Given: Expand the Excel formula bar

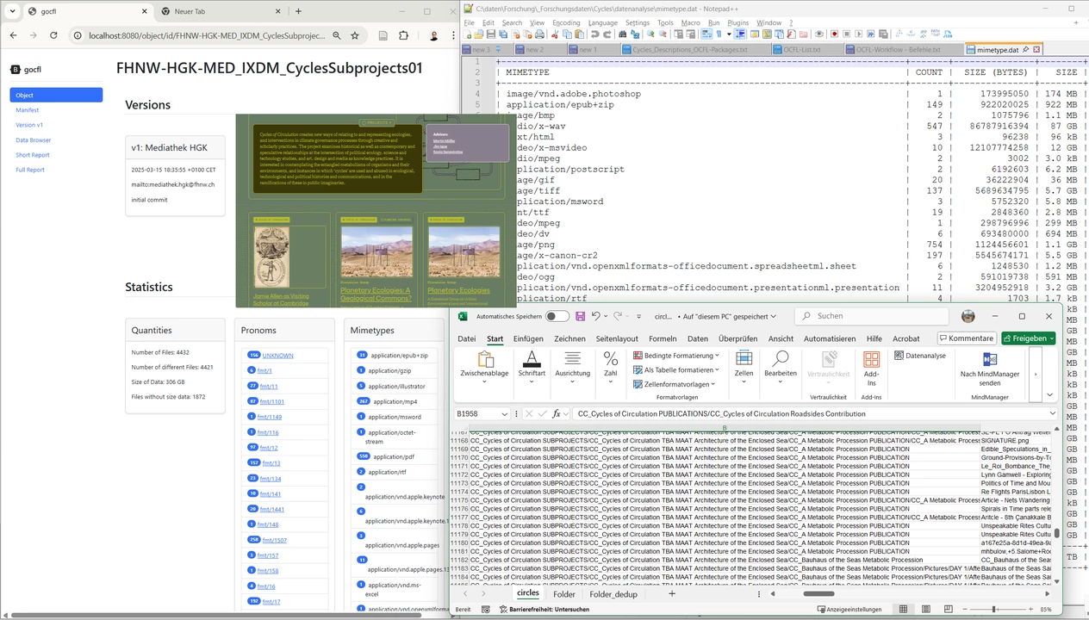Looking at the screenshot, I should click(x=1053, y=414).
